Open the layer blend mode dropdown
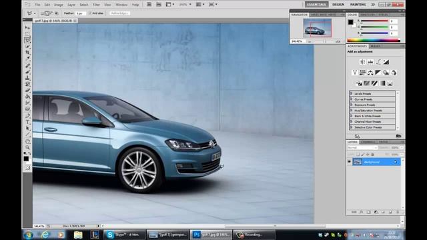427x240 pixels. pos(362,147)
